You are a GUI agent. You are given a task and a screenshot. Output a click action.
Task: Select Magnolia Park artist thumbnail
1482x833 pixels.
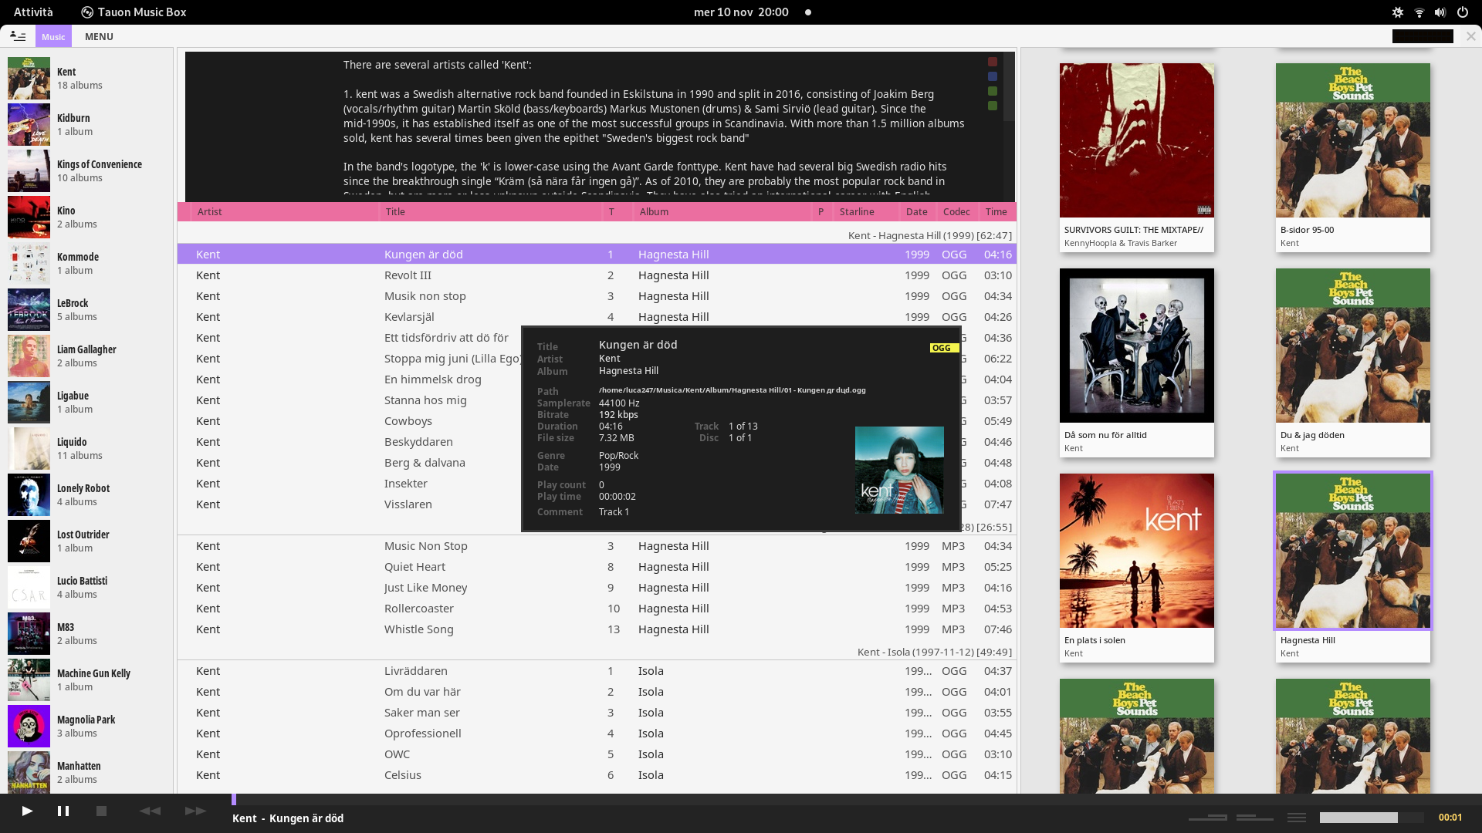(29, 726)
